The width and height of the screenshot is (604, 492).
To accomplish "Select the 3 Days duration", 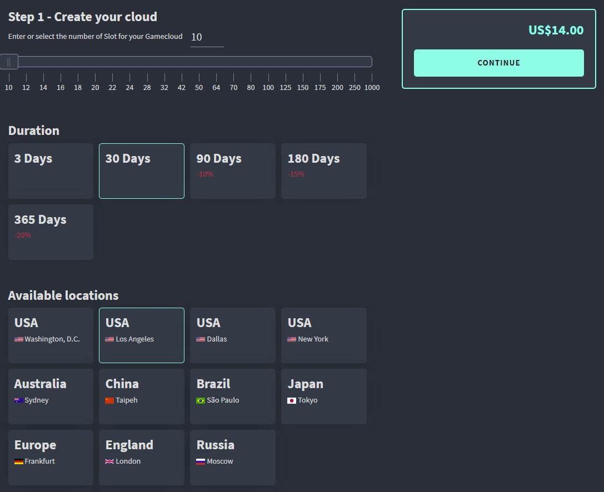I will 51,170.
